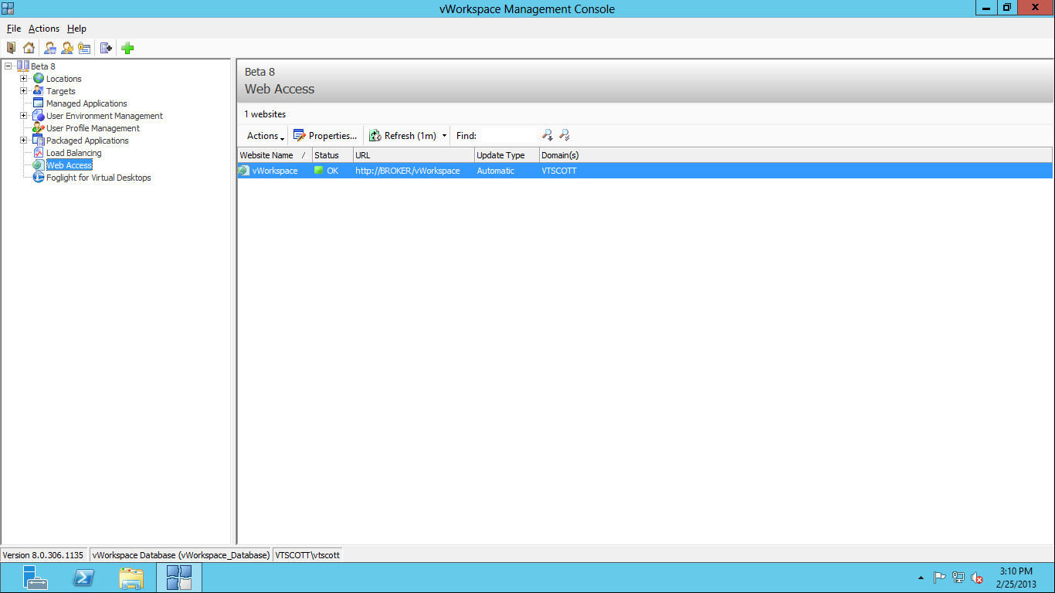The image size is (1055, 593).
Task: Select User Profile Management in the tree
Action: click(x=93, y=128)
